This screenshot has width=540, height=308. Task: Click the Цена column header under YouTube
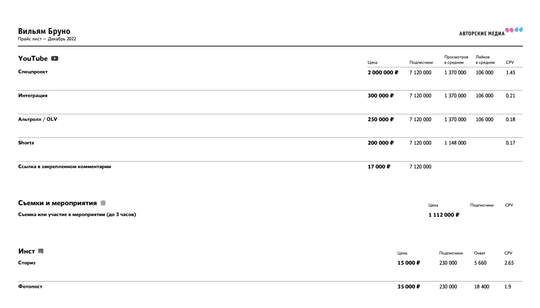pyautogui.click(x=372, y=63)
